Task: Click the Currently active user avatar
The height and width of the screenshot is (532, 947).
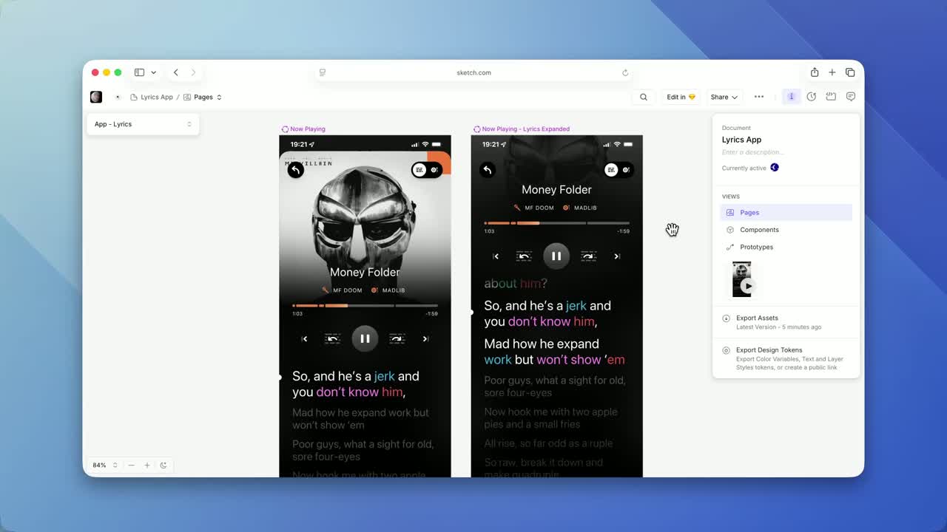Action: click(775, 168)
